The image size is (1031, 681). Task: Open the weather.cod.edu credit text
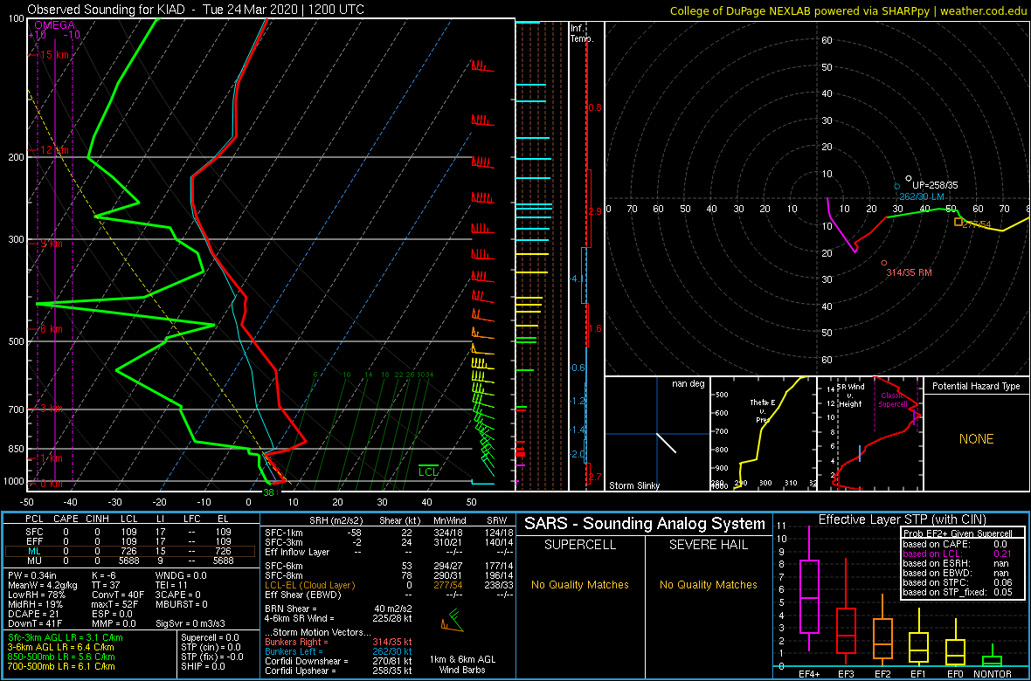[848, 10]
